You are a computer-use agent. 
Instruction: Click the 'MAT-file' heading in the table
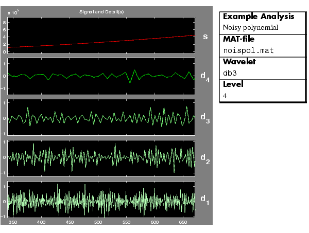tap(238, 39)
